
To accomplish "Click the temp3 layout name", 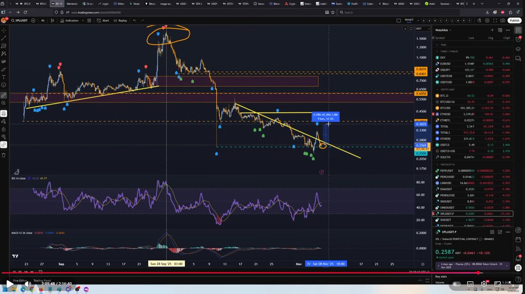I will coord(409,20).
